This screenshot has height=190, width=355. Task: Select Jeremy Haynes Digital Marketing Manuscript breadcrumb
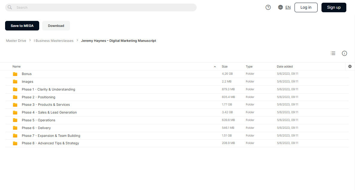(119, 41)
